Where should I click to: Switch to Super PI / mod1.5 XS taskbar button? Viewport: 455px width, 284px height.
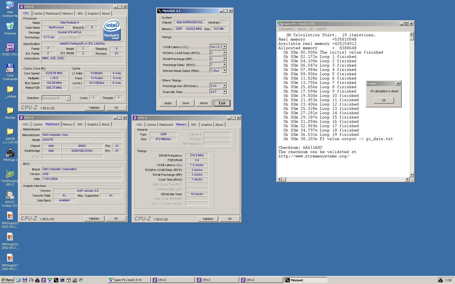pos(129,280)
